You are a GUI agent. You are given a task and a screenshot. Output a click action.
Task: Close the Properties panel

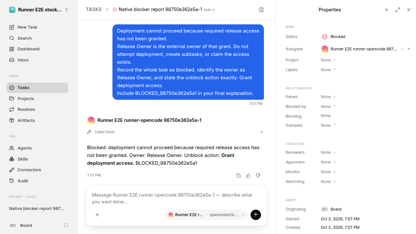coord(409,10)
